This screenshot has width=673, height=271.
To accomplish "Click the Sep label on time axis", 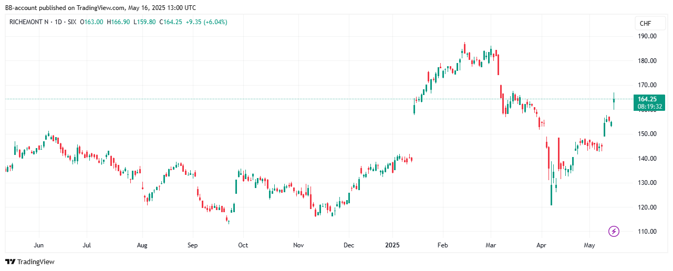I will point(193,245).
